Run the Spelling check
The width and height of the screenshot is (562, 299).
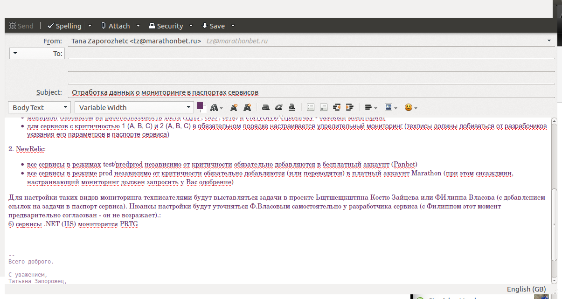coord(64,26)
